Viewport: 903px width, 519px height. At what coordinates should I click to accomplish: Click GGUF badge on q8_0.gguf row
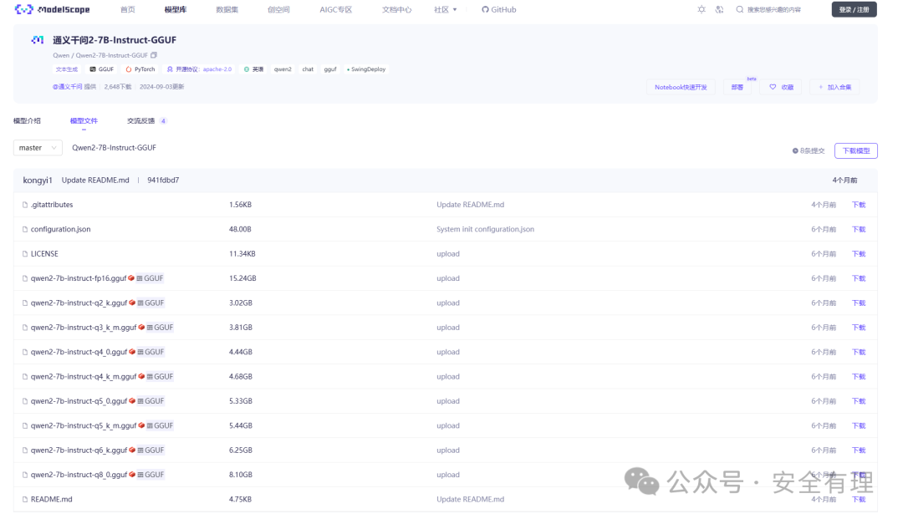click(150, 475)
